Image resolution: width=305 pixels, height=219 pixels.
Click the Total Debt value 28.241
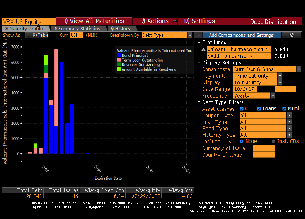point(34,196)
